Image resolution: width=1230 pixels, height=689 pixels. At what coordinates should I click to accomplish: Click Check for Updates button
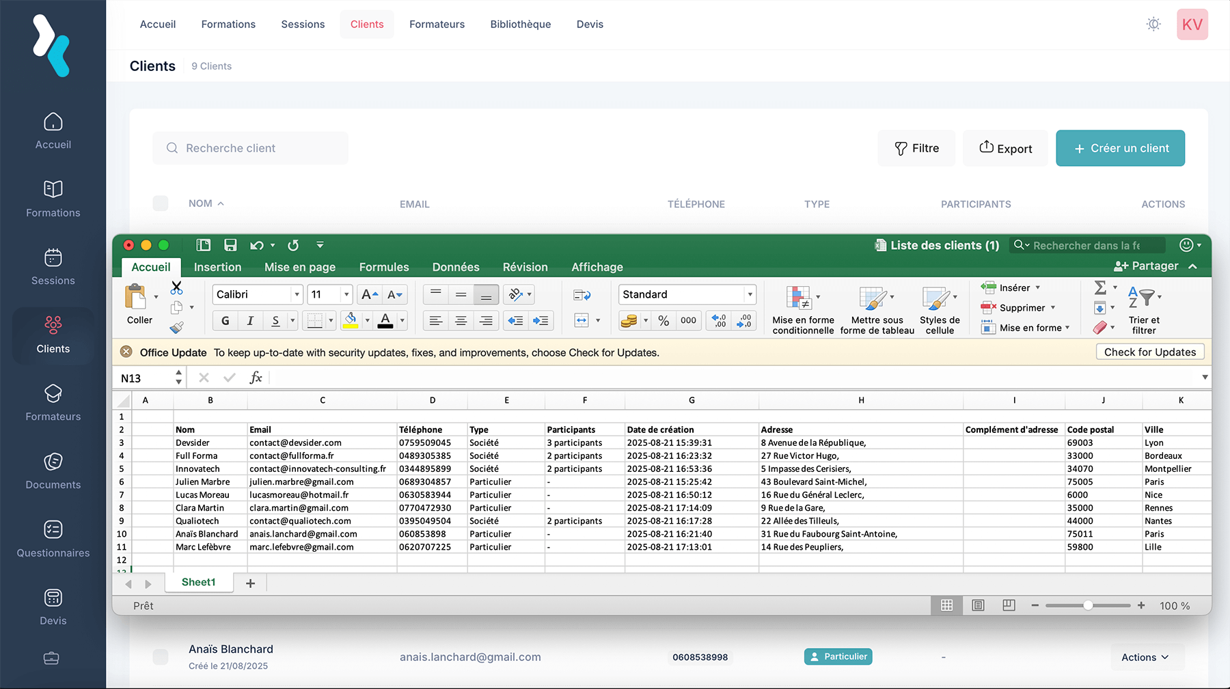point(1149,352)
